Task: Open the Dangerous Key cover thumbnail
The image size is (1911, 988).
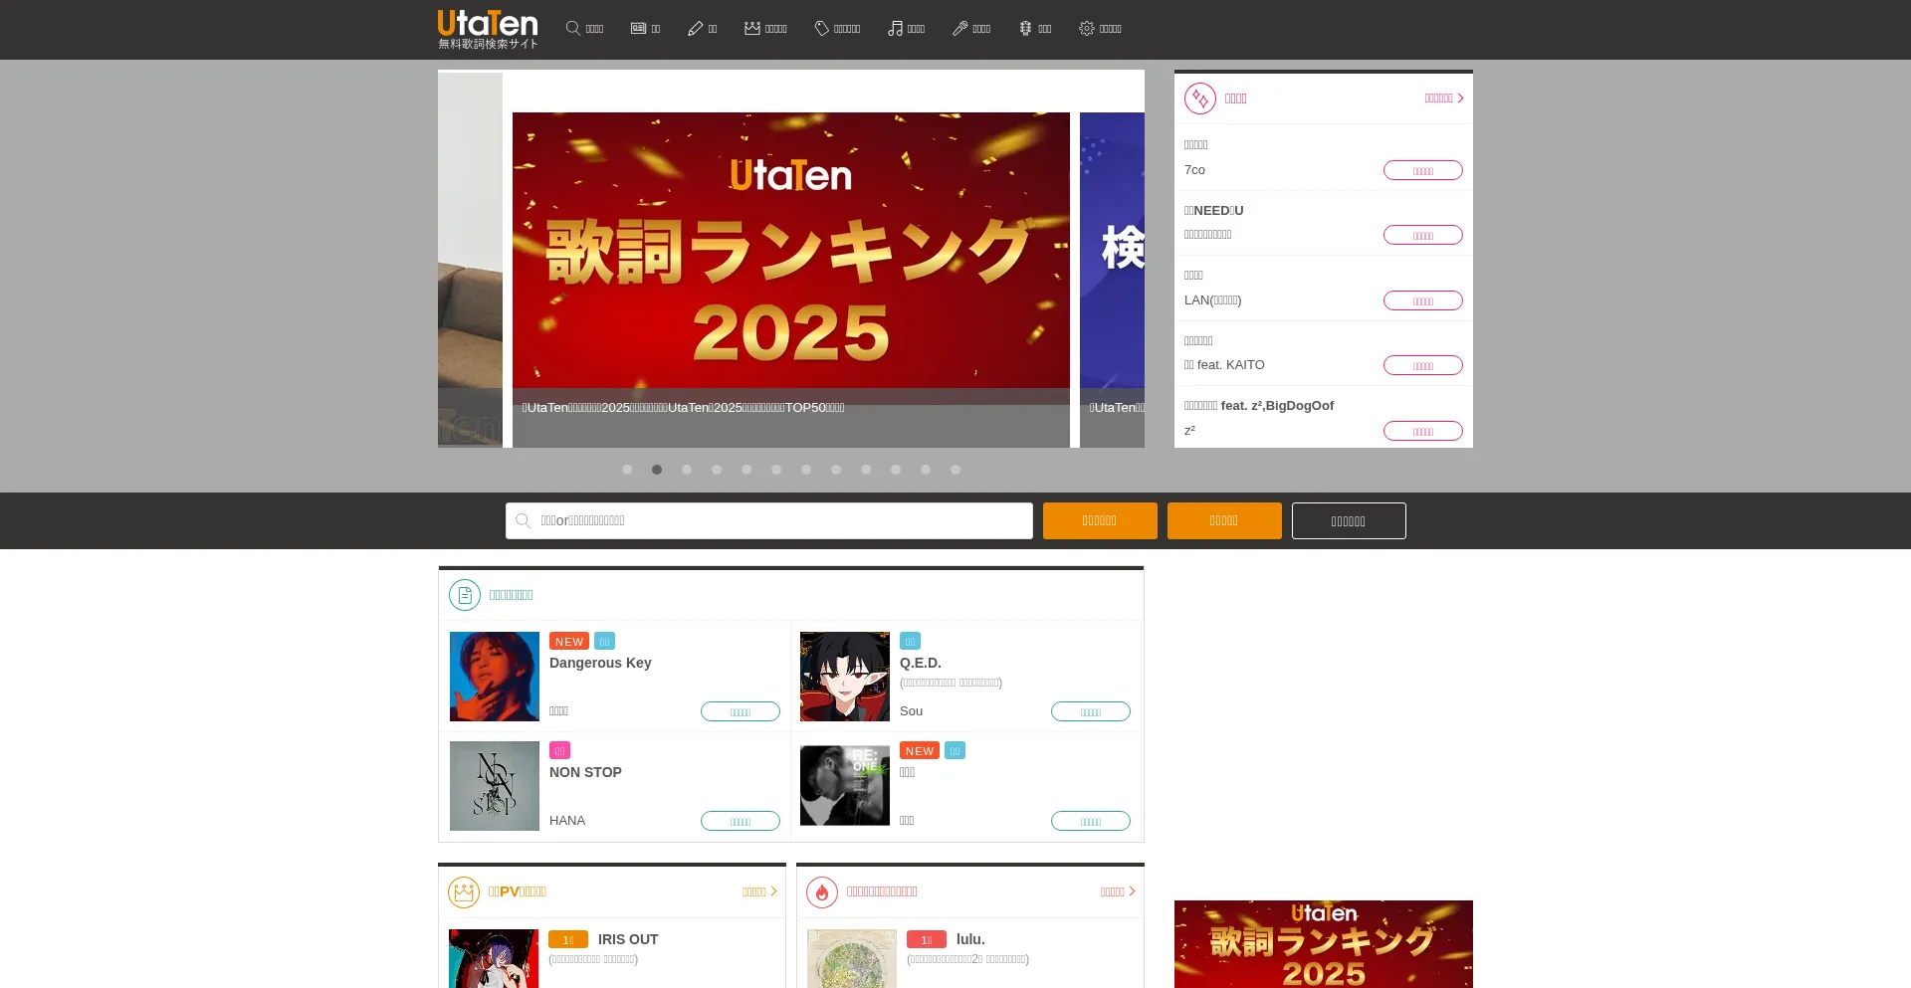Action: point(494,676)
